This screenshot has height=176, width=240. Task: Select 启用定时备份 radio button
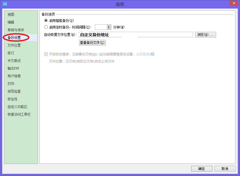[46, 27]
